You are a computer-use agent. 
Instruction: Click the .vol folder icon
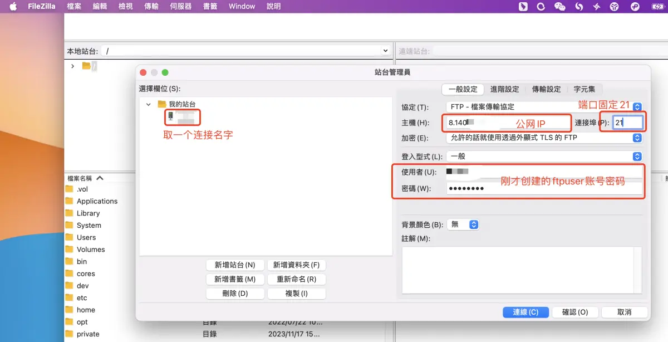70,189
